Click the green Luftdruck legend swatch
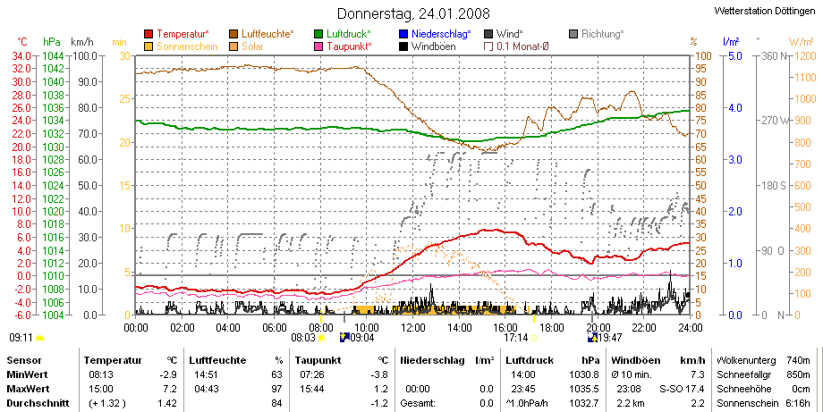Viewport: 823px width, 412px height. coord(318,34)
